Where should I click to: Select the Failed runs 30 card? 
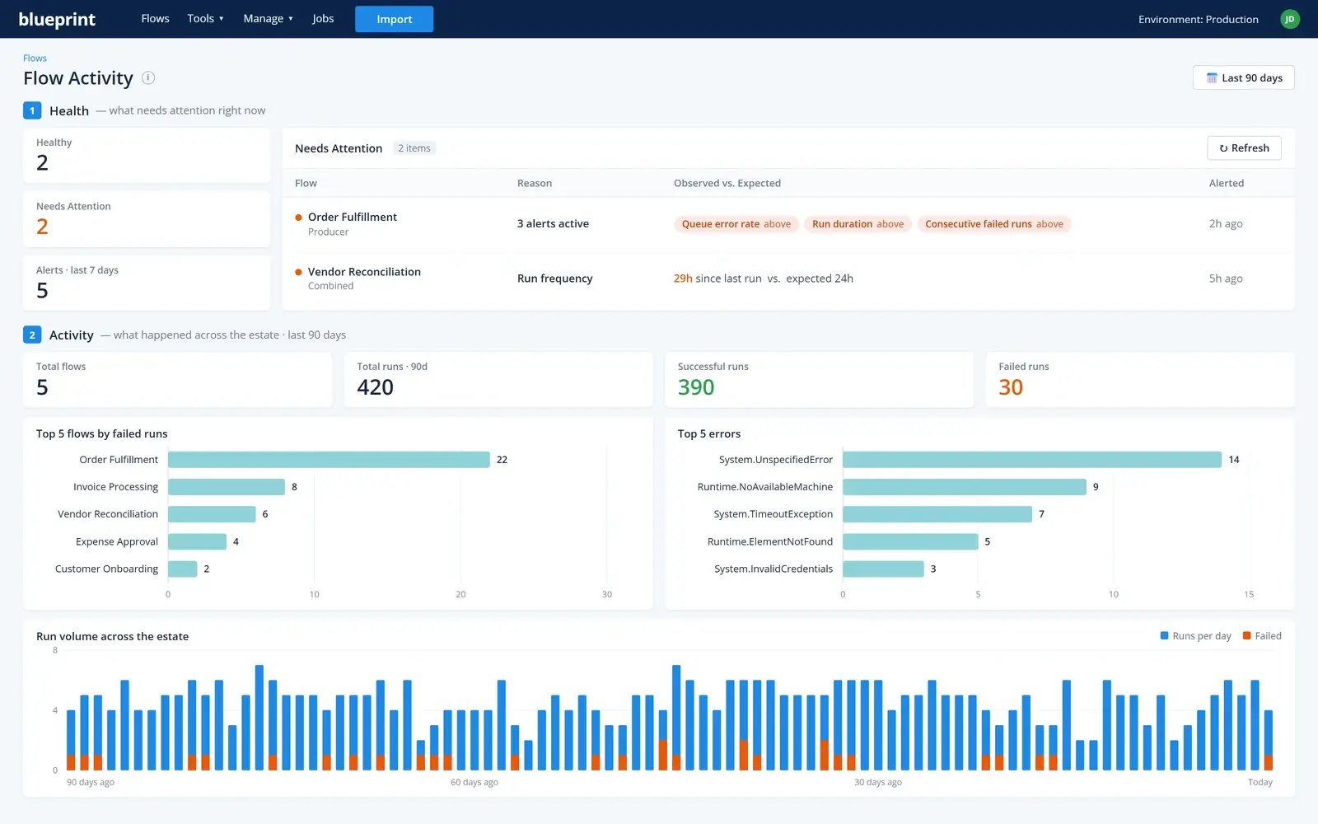point(1140,380)
